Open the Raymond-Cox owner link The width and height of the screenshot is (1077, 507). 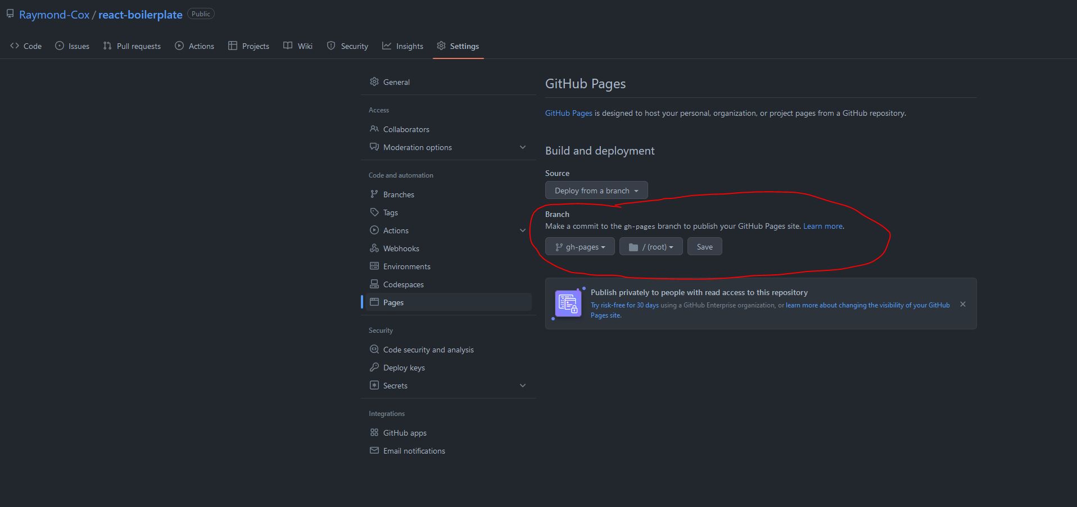point(54,15)
